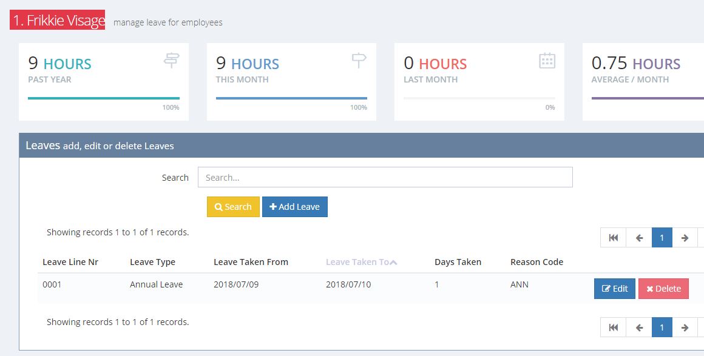Jump to first page using pager above table

(613, 238)
